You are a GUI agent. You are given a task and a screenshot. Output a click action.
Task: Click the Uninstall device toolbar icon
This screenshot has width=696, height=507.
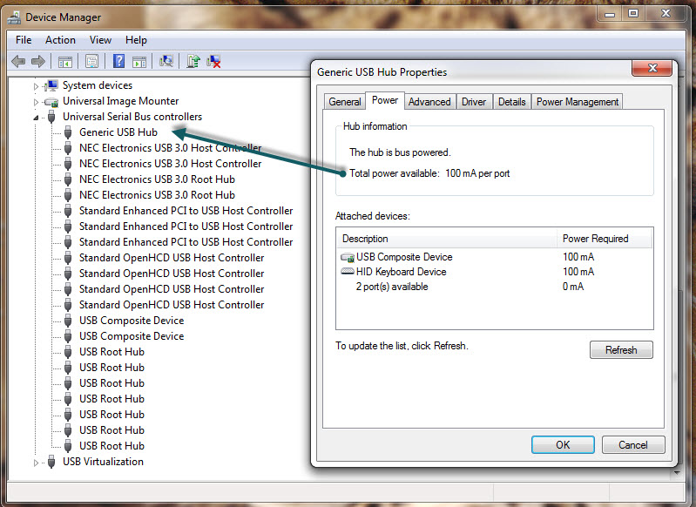pos(213,61)
